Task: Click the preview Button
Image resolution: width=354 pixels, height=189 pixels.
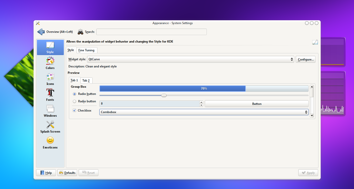Action: (x=257, y=104)
